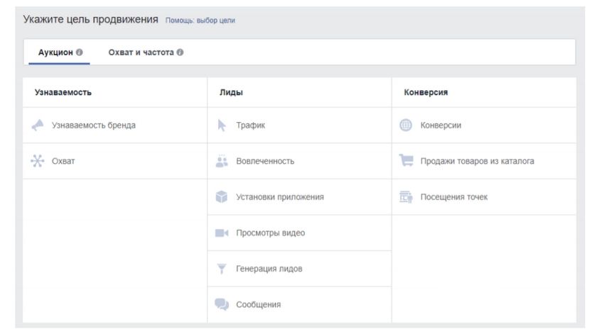Click the people icon beside Вовлеченность
Viewport: 597px width, 334px height.
pyautogui.click(x=222, y=161)
